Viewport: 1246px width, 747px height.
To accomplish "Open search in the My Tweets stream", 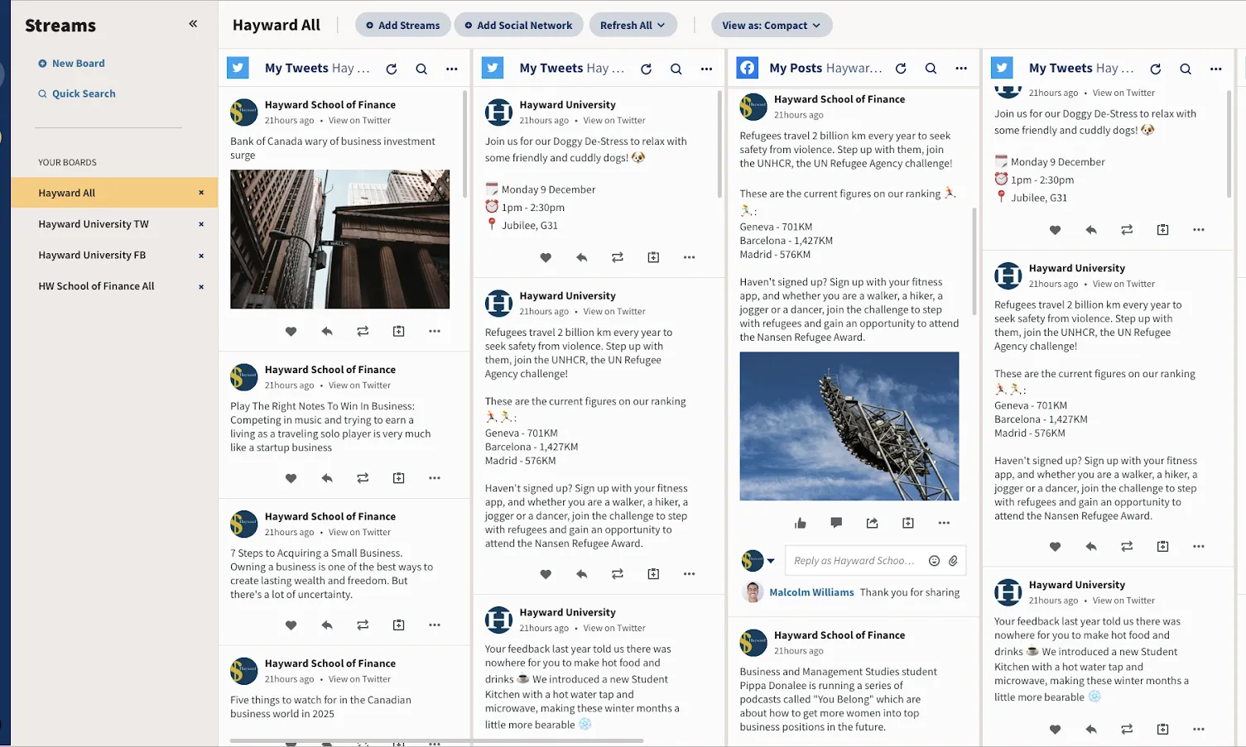I will click(421, 69).
